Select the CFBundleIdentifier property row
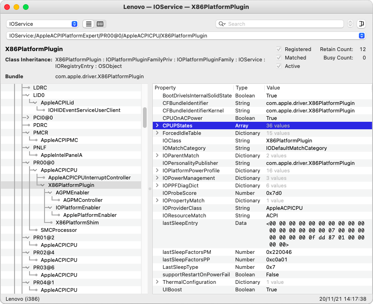Screen dimensions: 373x304 point(262,103)
